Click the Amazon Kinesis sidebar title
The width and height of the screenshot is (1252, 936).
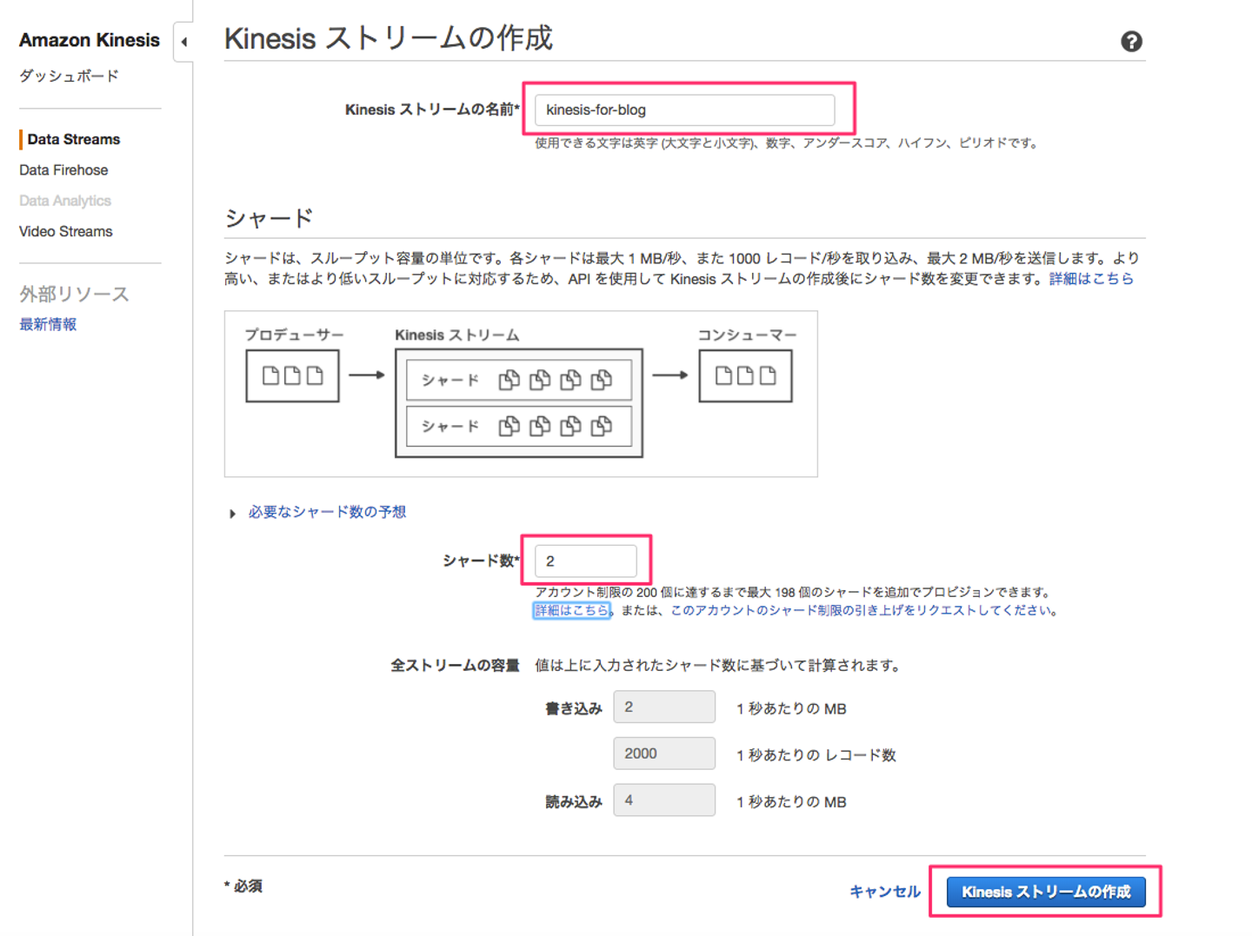(90, 40)
